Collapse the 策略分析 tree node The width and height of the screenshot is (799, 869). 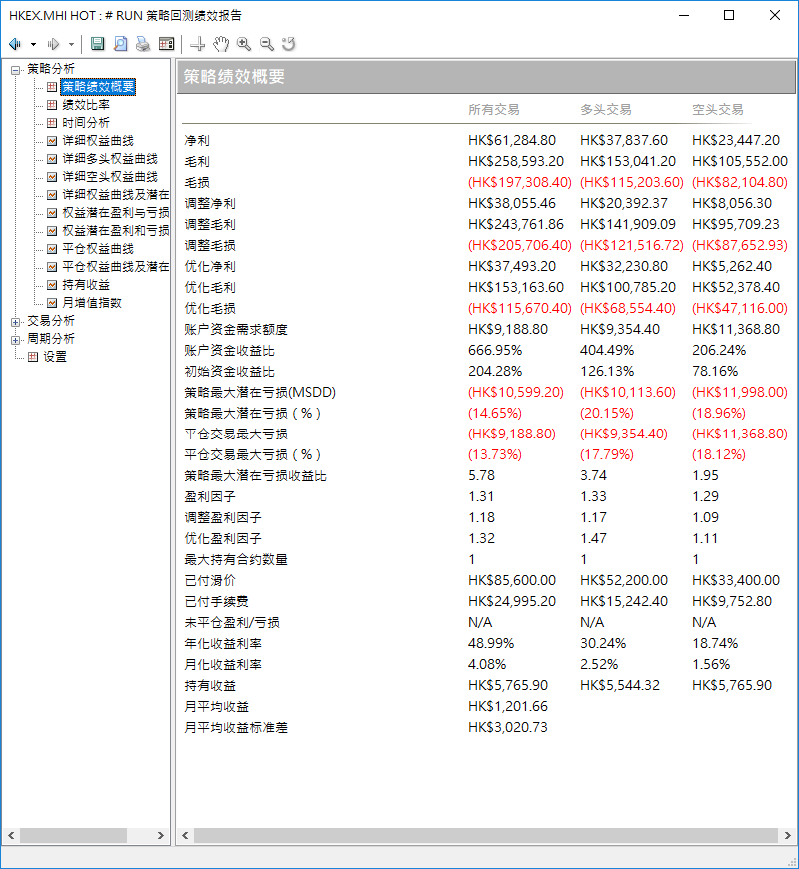point(16,70)
